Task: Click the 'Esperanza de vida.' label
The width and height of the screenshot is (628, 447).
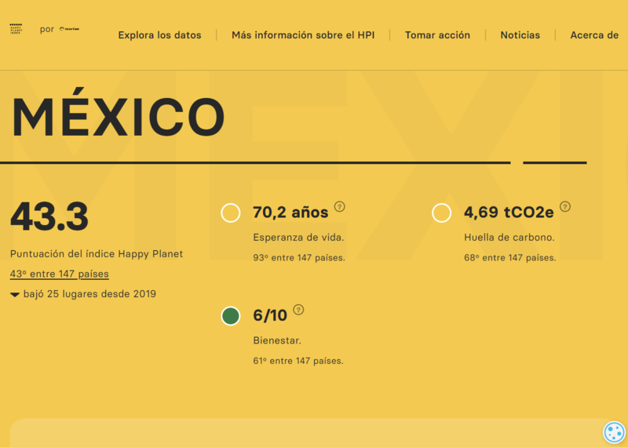Action: point(299,238)
